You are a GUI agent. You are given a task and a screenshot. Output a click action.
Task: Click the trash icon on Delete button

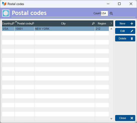[132, 38]
